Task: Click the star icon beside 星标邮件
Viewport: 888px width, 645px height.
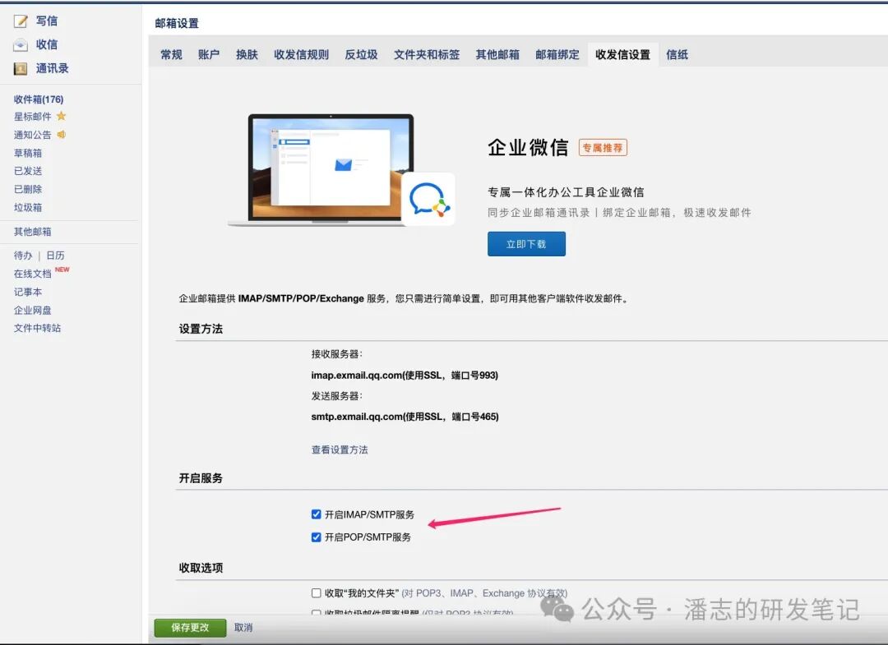Action: (x=61, y=116)
